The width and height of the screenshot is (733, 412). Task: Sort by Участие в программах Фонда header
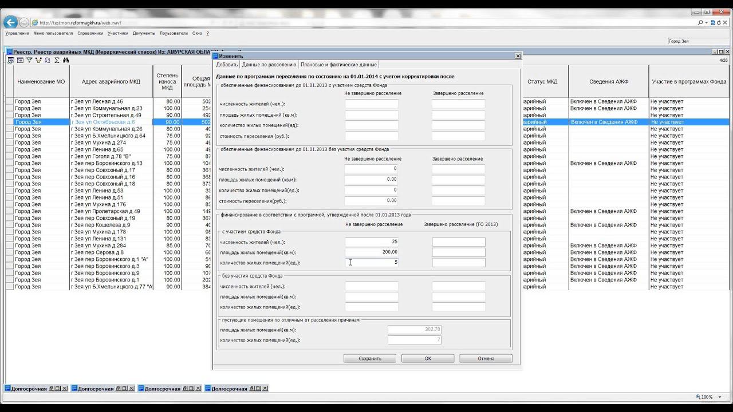[689, 82]
